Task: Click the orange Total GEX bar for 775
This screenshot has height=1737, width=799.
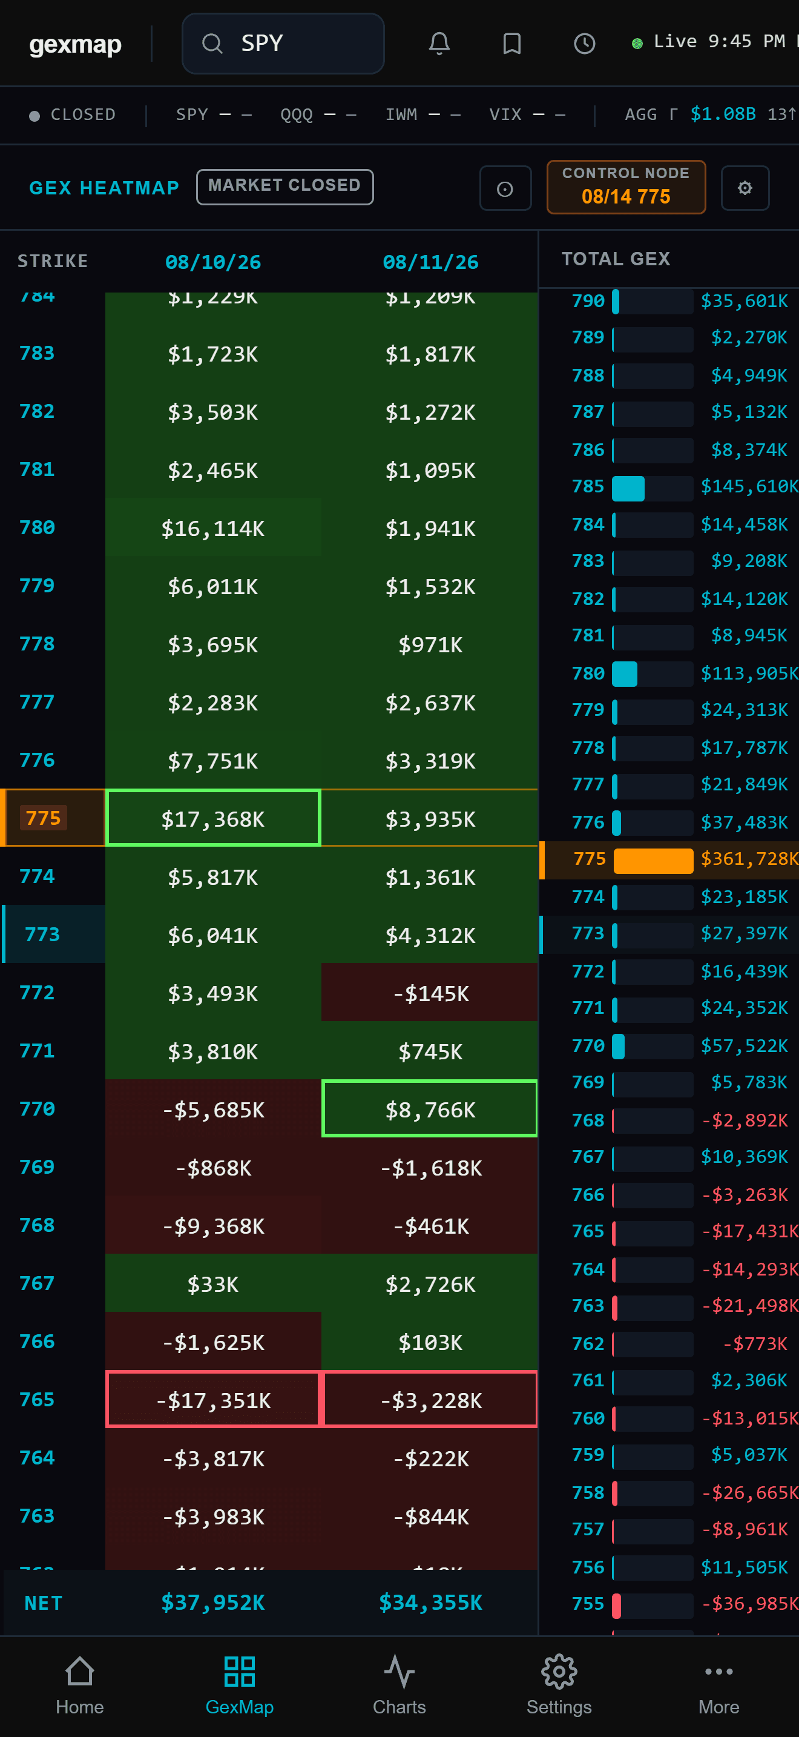Action: 653,861
